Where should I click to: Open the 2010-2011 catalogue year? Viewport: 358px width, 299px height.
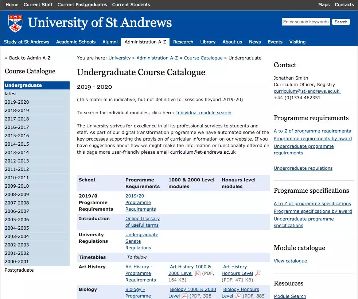(37, 178)
